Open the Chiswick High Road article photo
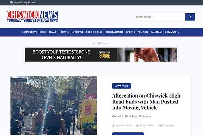 (x=54, y=105)
